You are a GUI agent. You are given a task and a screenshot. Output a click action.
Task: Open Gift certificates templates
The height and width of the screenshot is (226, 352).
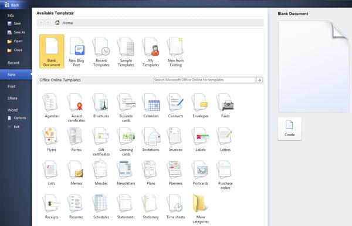coord(101,141)
